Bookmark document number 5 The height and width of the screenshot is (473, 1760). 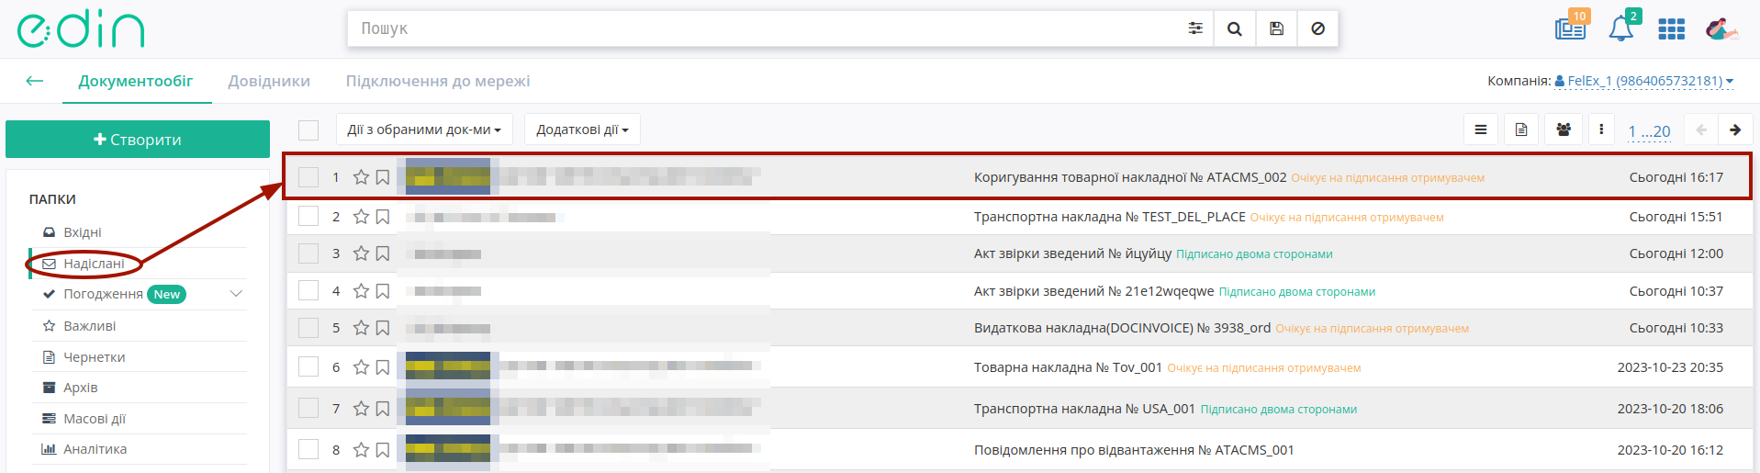pyautogui.click(x=383, y=328)
